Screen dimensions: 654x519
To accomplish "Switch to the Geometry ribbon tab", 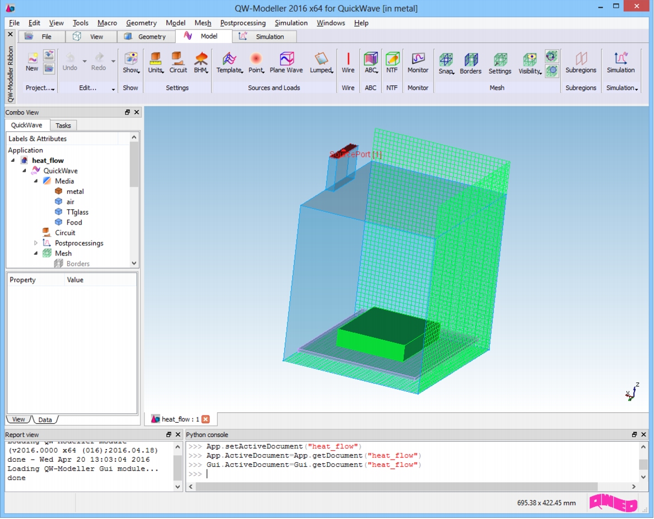I will point(146,37).
